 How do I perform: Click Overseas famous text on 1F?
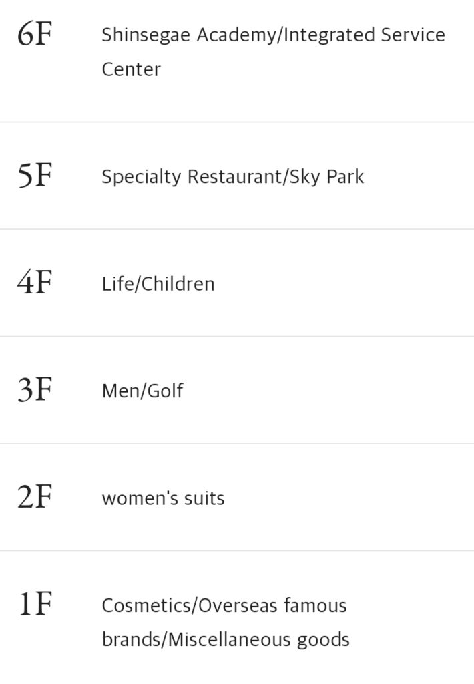coord(273,606)
